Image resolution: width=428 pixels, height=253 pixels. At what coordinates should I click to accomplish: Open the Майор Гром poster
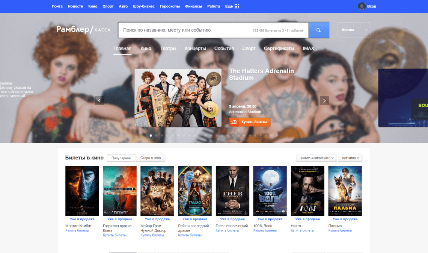(x=157, y=191)
